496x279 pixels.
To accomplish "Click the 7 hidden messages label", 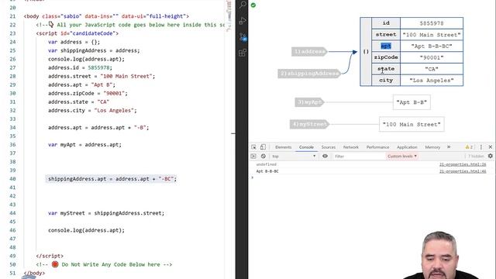I will click(476, 157).
